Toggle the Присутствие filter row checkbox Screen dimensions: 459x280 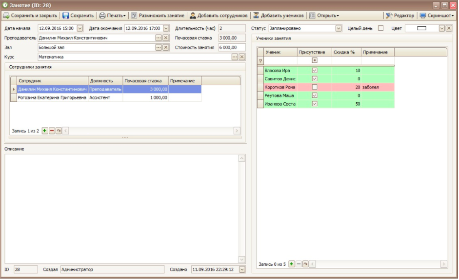315,60
